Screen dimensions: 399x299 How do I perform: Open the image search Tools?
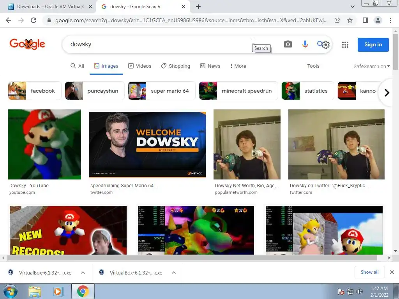[313, 66]
